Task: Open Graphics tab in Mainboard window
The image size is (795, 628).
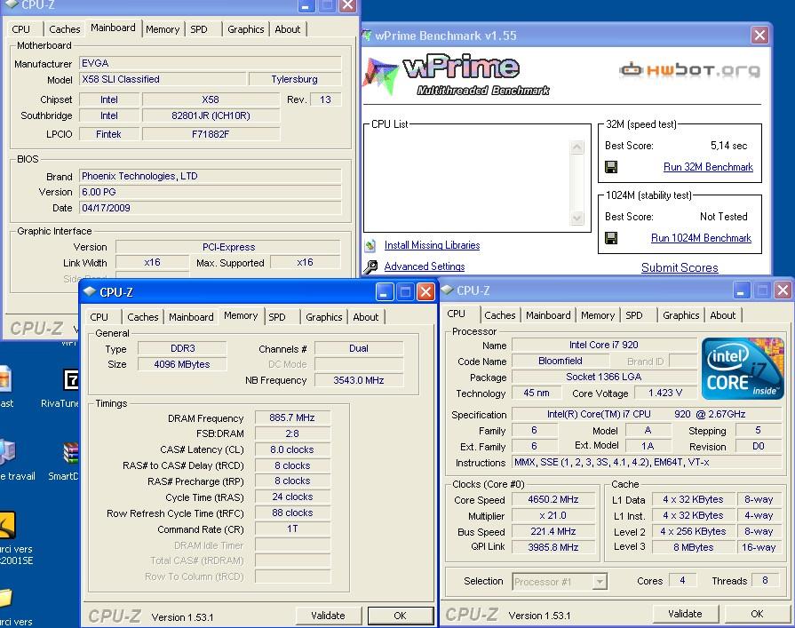Action: pos(245,29)
